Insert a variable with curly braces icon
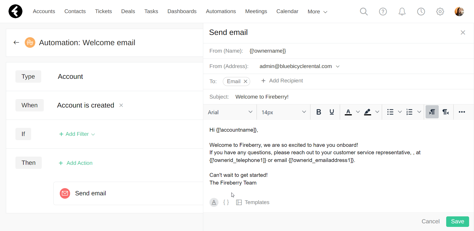474x231 pixels. (226, 202)
